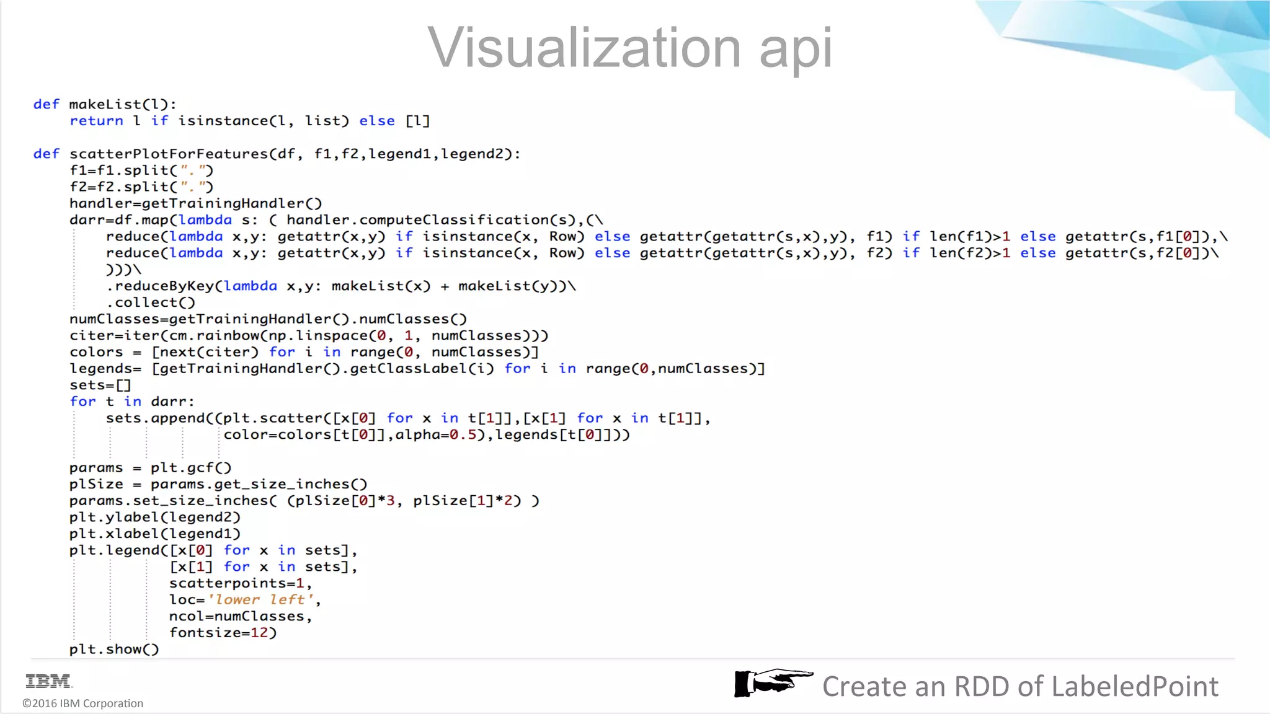1270x714 pixels.
Task: Click the '©2016 IBM Corporation' footer
Action: click(x=82, y=703)
